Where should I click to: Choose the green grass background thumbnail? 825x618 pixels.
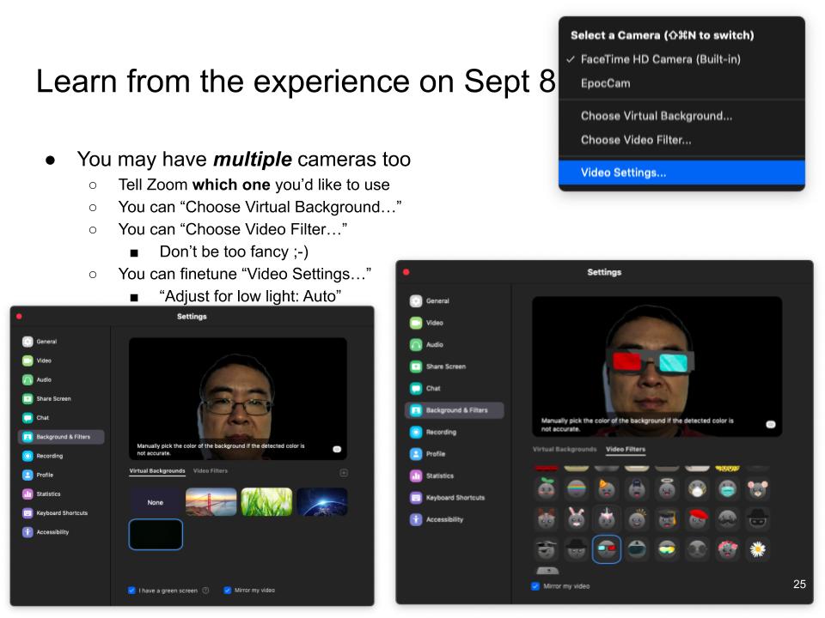266,501
